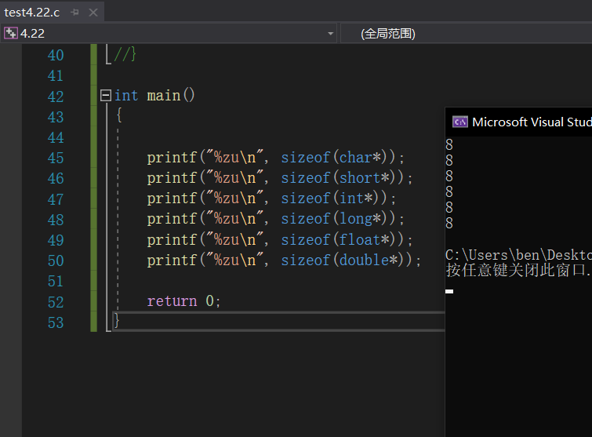592x437 pixels.
Task: Click the main function name
Action: click(163, 95)
